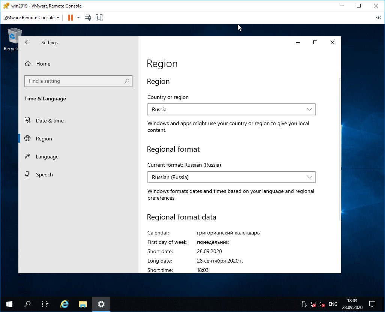Click the calendar value григорианский календарь

229,233
